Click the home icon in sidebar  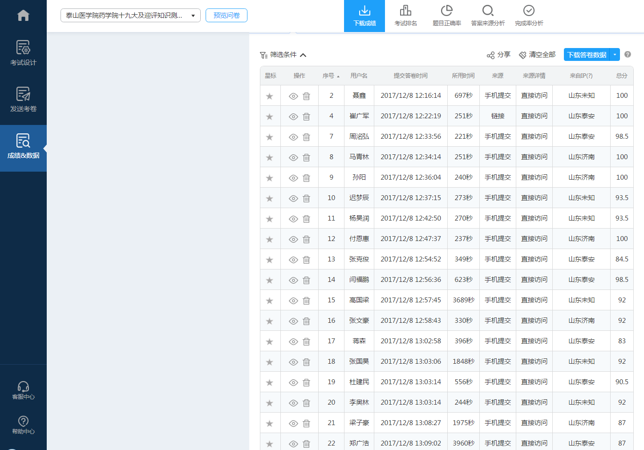[23, 16]
